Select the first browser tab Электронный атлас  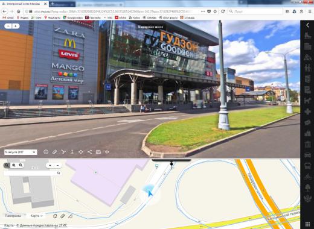coord(25,4)
